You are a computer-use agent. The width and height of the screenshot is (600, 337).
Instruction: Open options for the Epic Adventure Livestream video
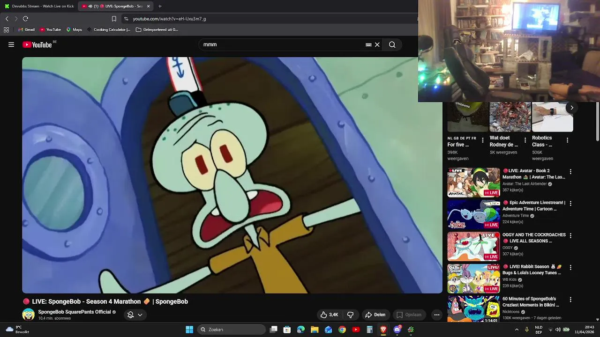point(570,204)
